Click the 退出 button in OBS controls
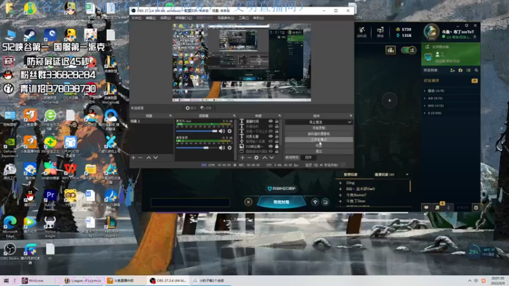Image resolution: width=509 pixels, height=286 pixels. pos(319,151)
